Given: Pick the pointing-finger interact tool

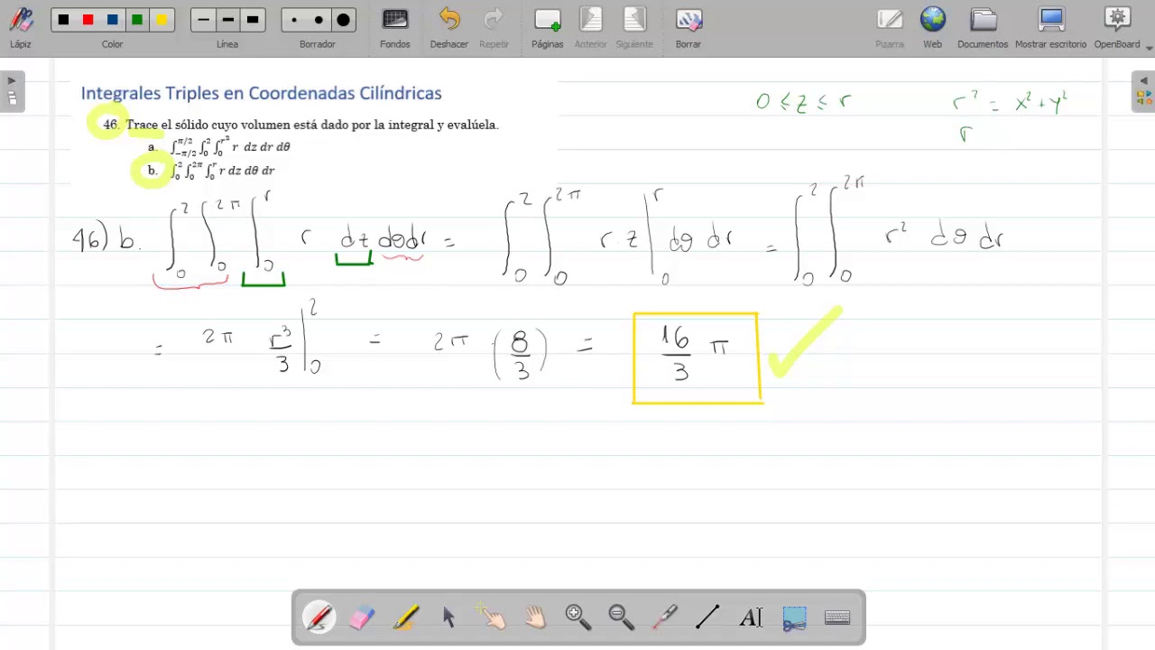Looking at the screenshot, I should [x=492, y=617].
